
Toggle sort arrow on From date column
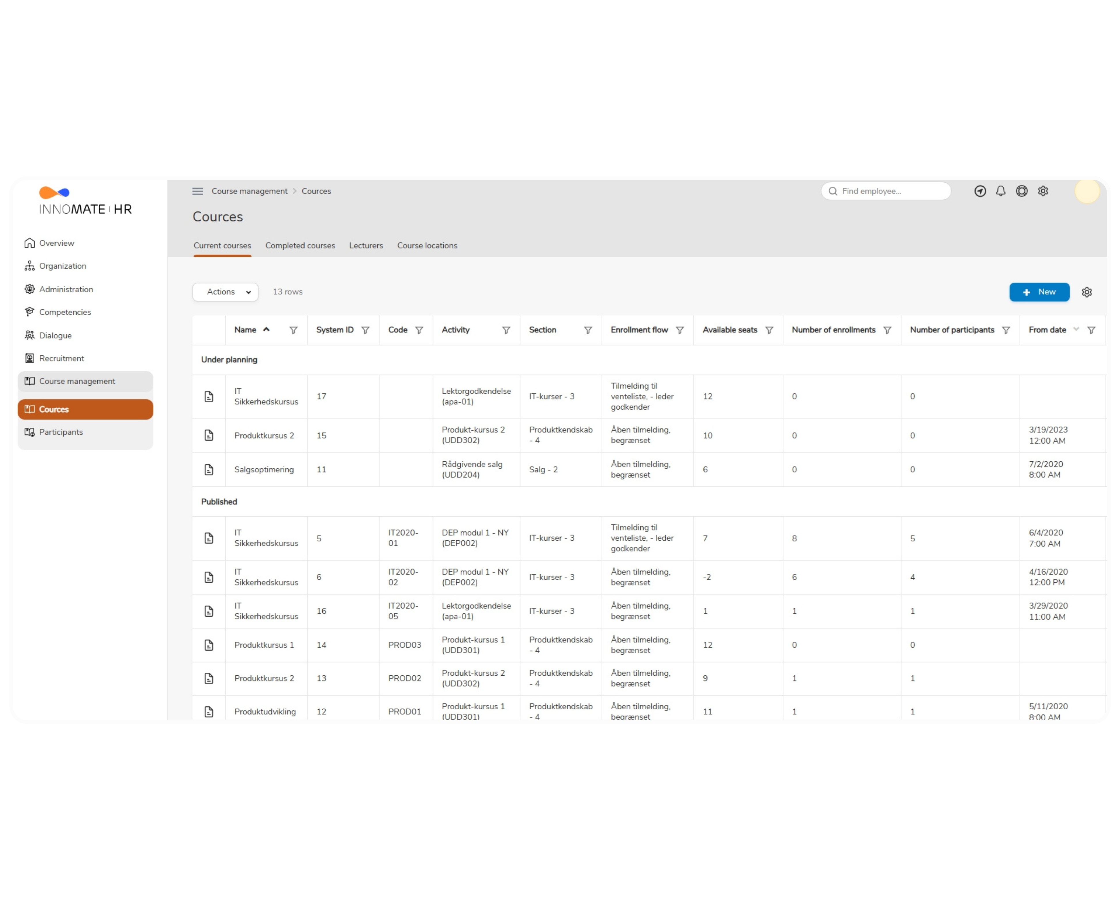pos(1076,329)
